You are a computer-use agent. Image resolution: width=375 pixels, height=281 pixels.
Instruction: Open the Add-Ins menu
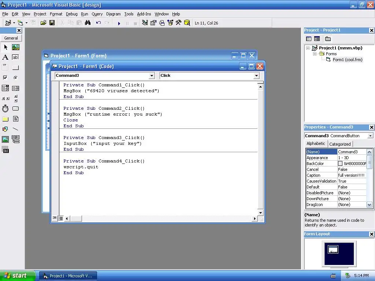pos(144,14)
